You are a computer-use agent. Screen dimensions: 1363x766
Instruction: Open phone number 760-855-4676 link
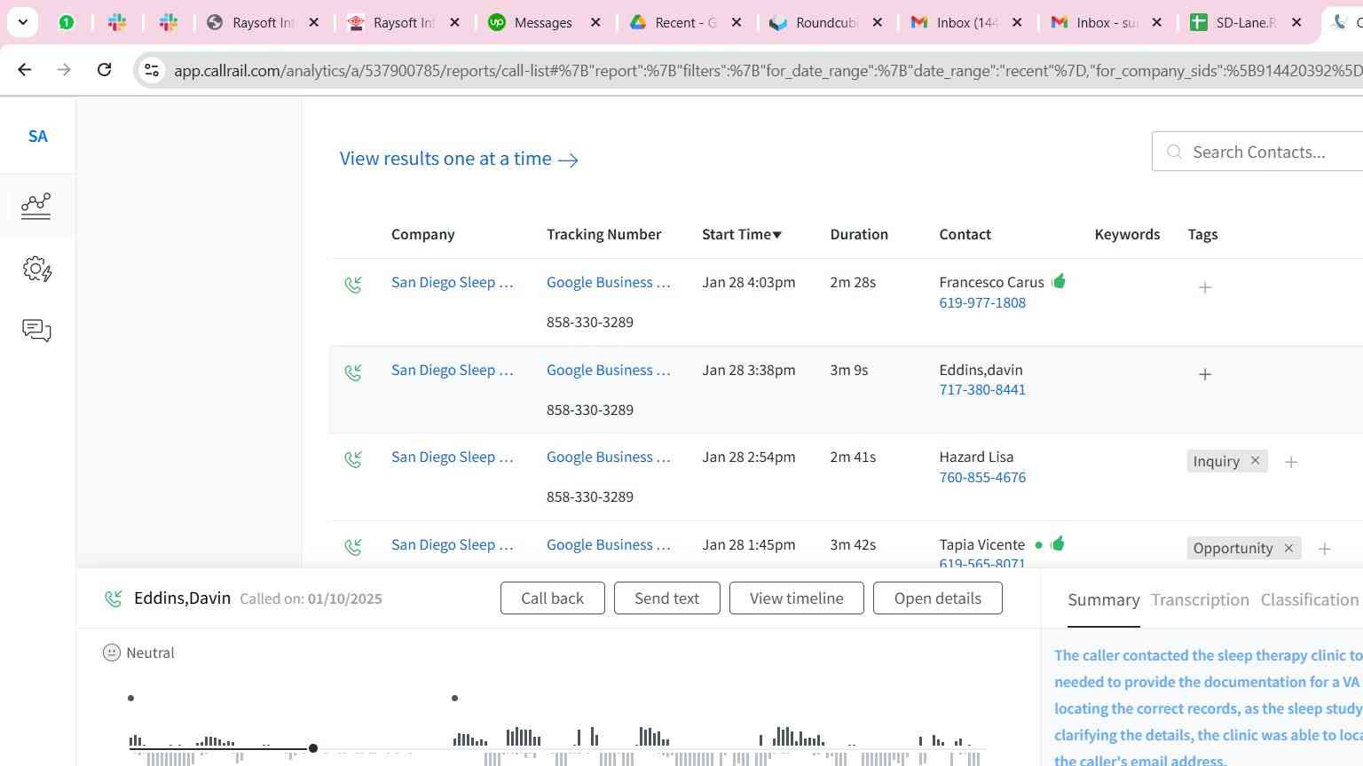click(982, 477)
